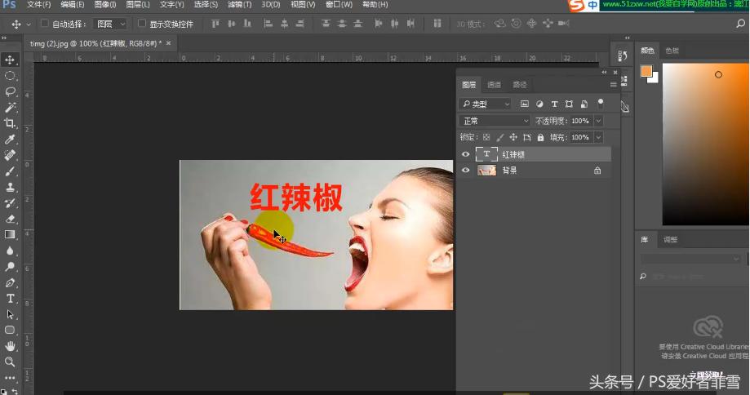The width and height of the screenshot is (750, 395).
Task: Select the Move tool in toolbar
Action: [x=10, y=60]
